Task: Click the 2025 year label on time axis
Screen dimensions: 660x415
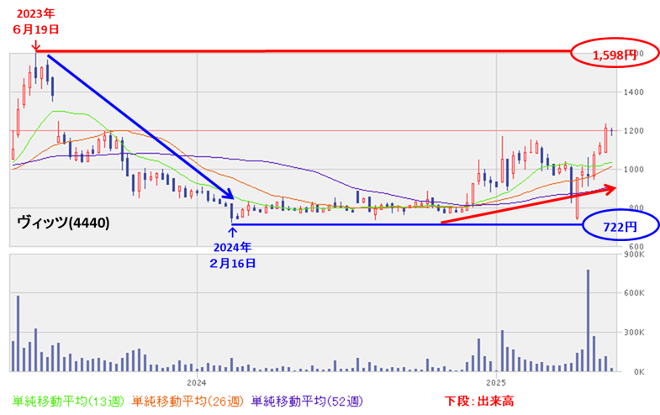Action: point(496,382)
